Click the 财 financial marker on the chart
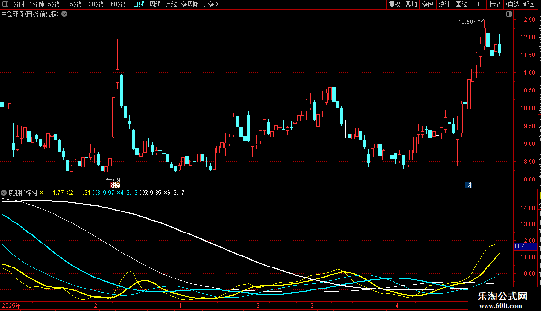 (x=468, y=185)
